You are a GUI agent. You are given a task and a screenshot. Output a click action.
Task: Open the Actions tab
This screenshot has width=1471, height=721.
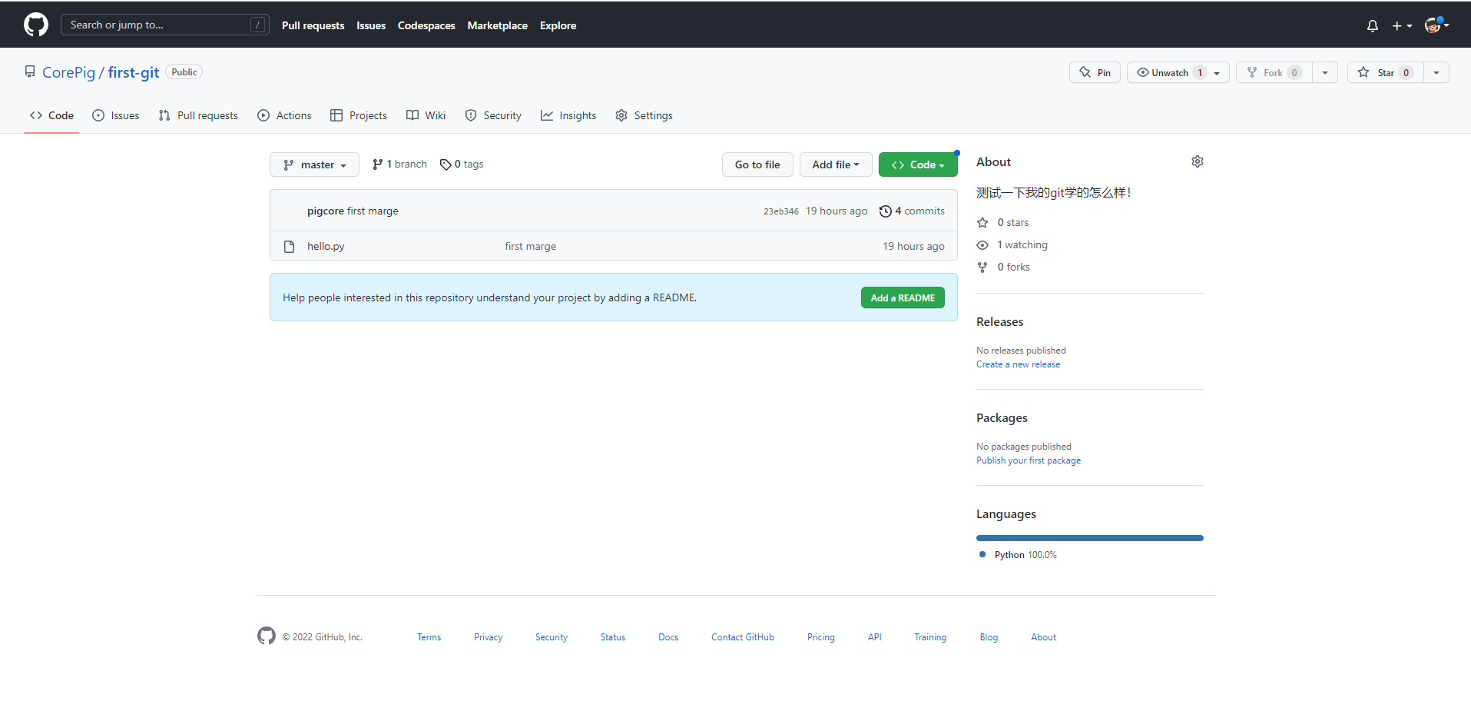tap(284, 115)
